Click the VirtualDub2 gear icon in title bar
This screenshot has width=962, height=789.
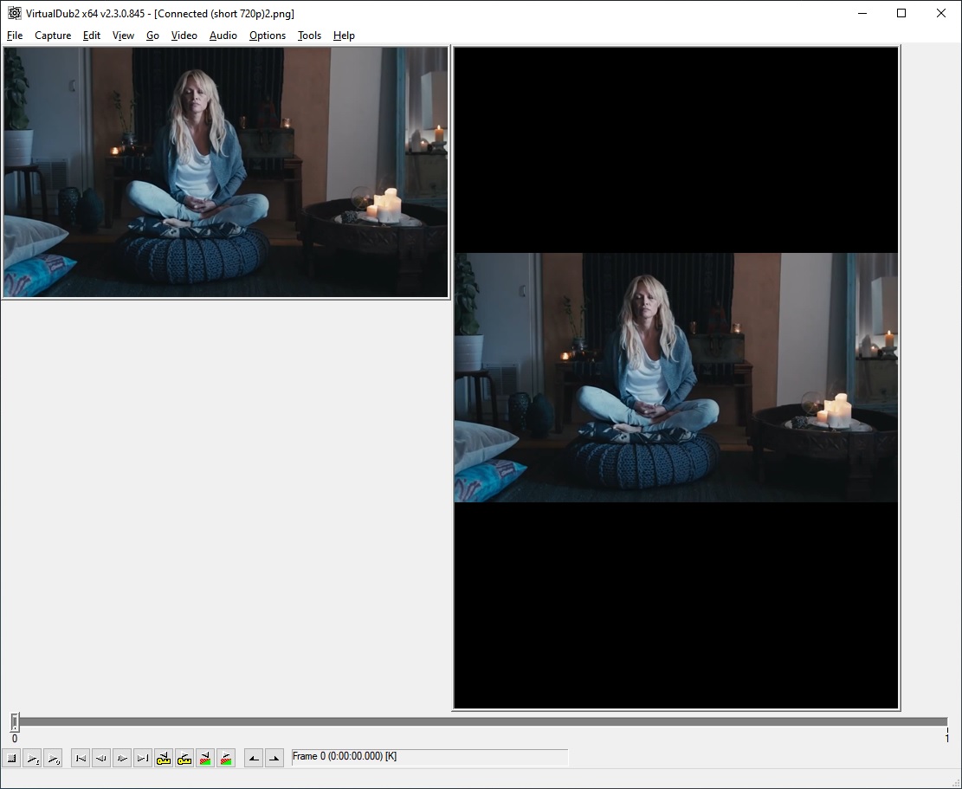click(14, 13)
